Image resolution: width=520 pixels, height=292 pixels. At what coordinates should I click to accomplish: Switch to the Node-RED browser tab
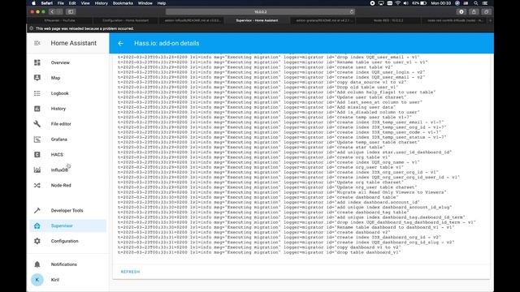[388, 20]
